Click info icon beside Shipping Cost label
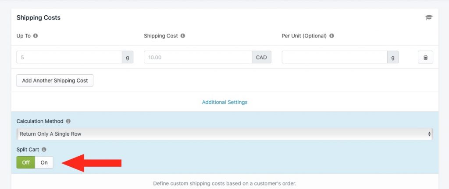Image resolution: width=449 pixels, height=189 pixels. [x=183, y=36]
